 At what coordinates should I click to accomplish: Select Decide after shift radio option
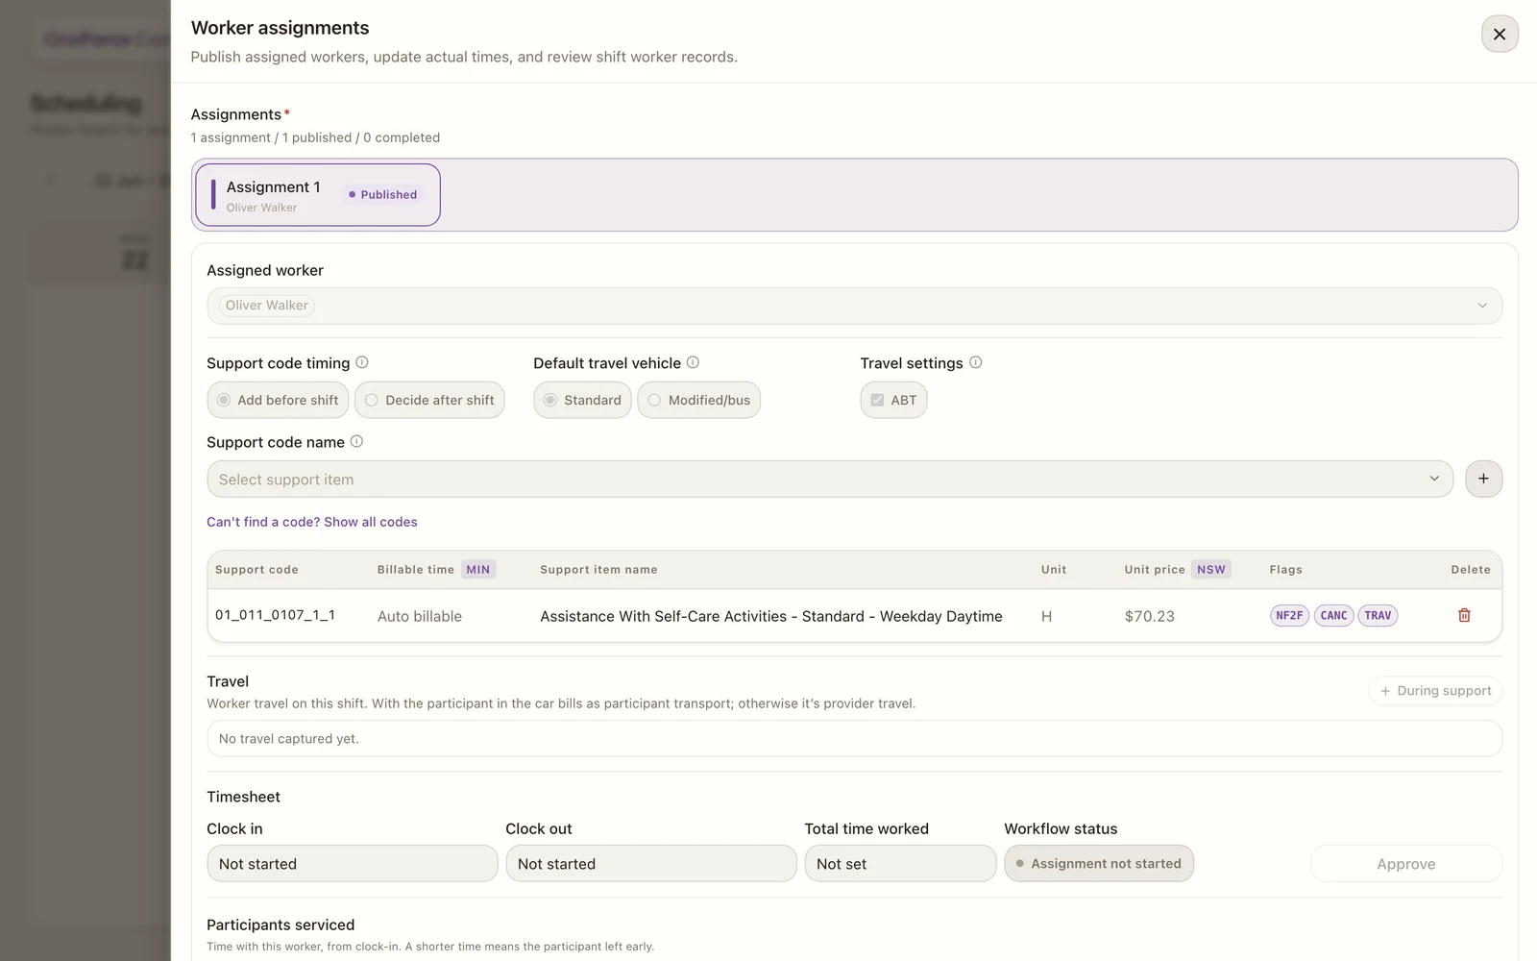(x=429, y=400)
